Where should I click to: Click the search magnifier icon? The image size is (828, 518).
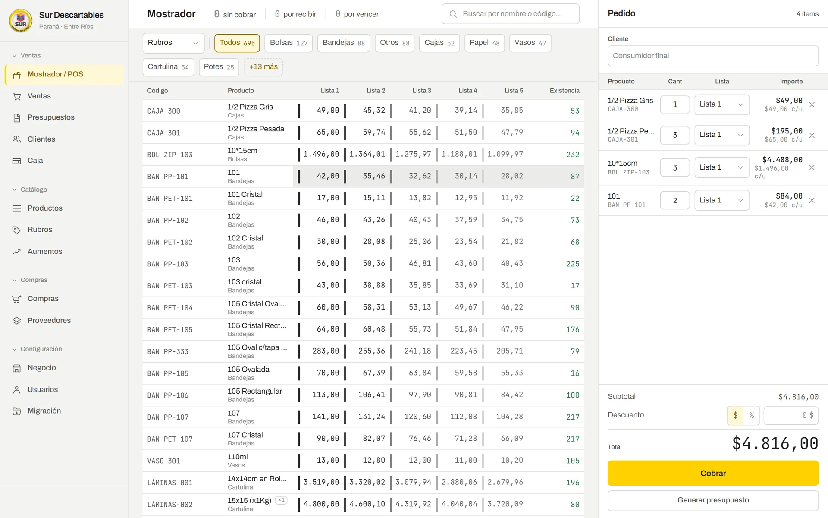coord(453,14)
